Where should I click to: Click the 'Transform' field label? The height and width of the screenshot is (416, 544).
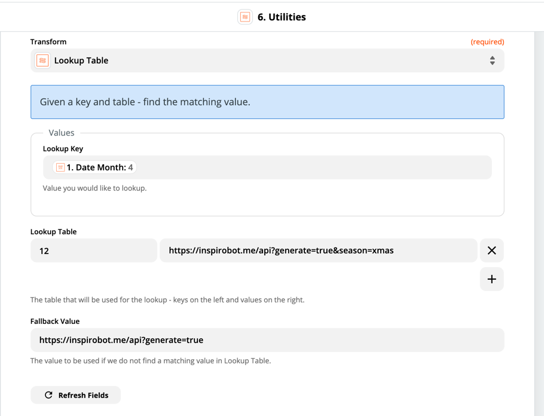(x=48, y=42)
